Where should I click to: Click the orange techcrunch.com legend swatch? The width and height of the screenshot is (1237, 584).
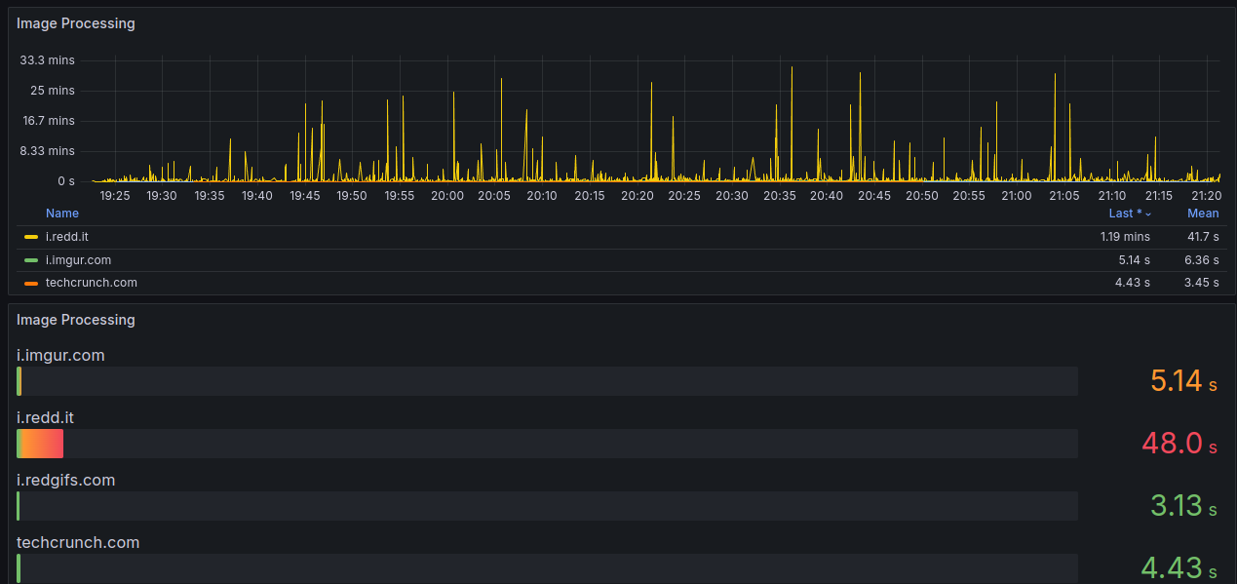31,283
